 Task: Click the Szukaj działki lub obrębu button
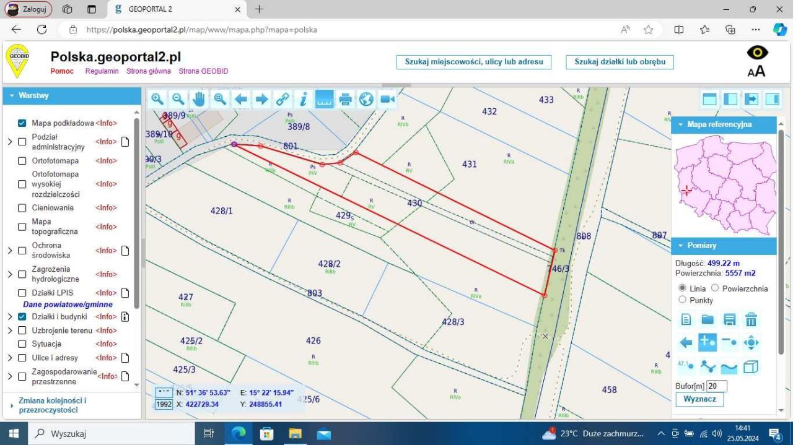coord(619,62)
